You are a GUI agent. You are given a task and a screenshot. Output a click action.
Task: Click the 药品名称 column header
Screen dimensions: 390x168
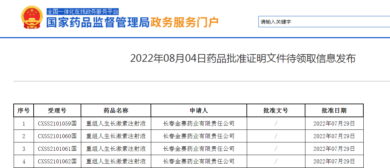tap(116, 111)
